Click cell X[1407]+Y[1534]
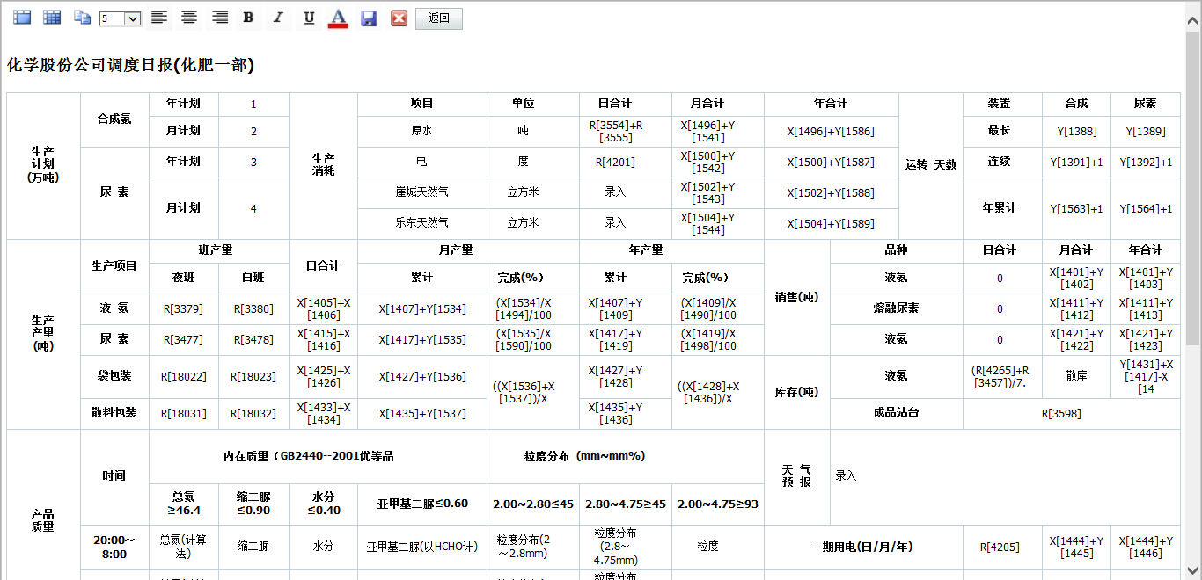Viewport: 1202px width, 580px height. click(422, 309)
